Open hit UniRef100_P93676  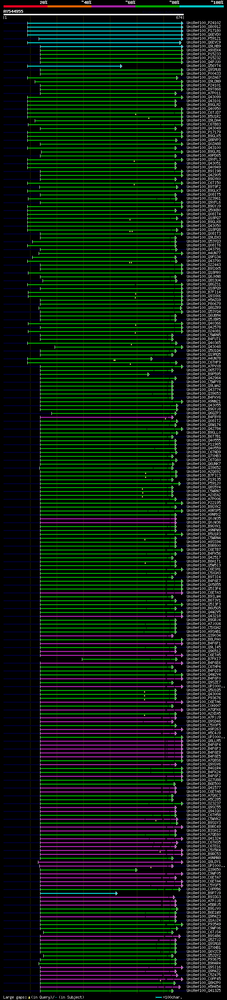(x=203, y=698)
